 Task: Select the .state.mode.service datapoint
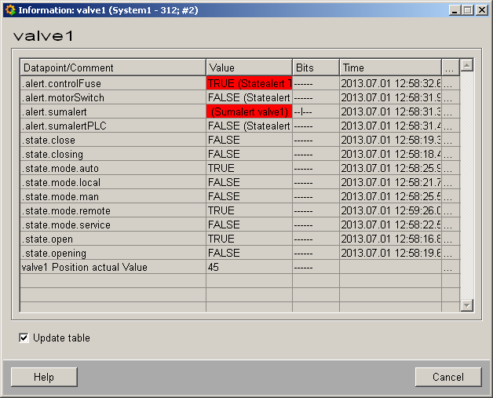[113, 225]
